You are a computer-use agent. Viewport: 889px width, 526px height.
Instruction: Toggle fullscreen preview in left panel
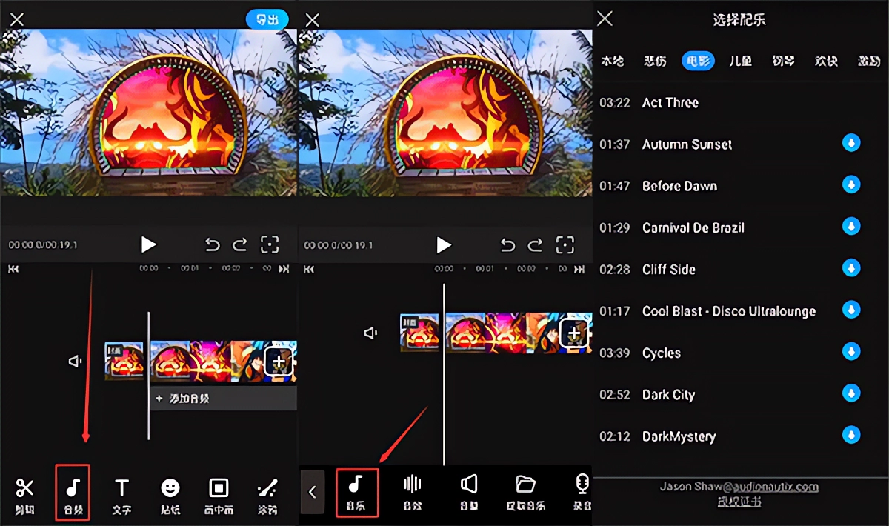click(270, 244)
